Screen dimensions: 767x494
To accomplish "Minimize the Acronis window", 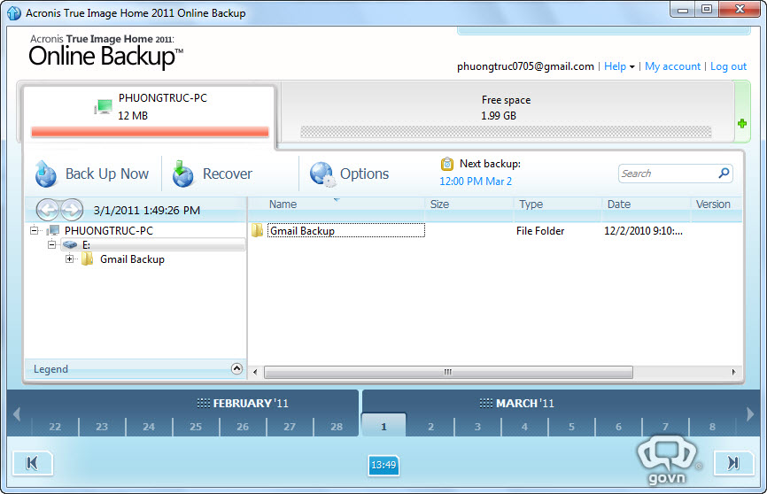I will (683, 9).
